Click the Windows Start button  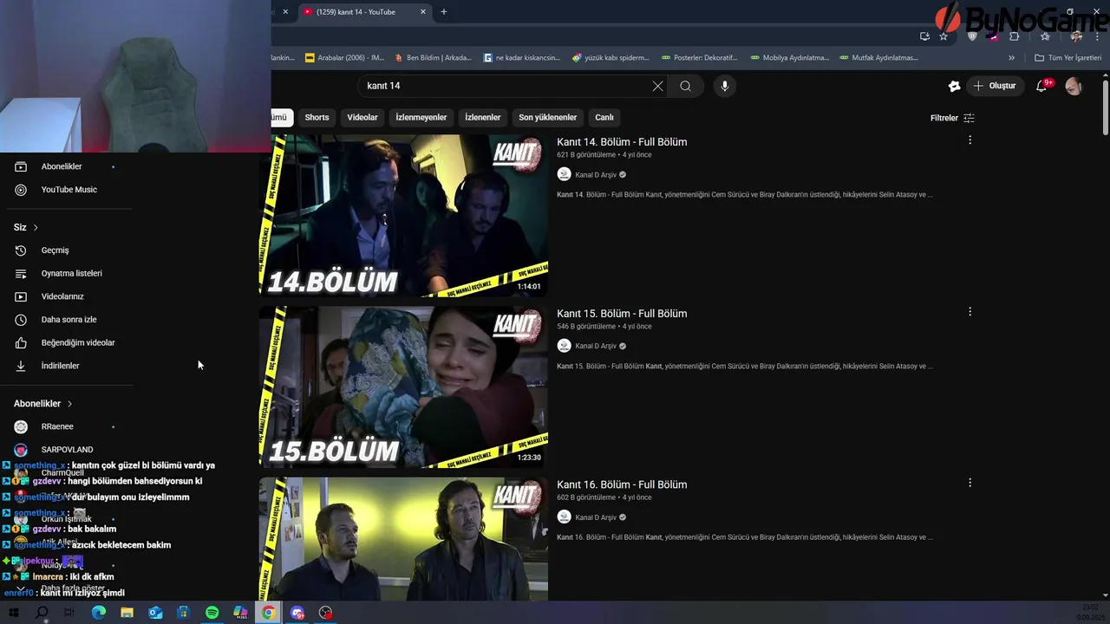coord(13,613)
